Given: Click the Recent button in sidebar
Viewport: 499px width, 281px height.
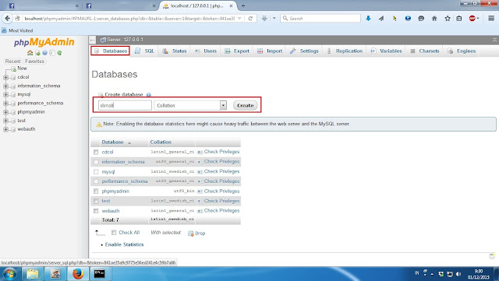Looking at the screenshot, I should point(12,61).
